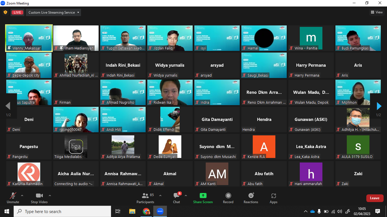
Task: Expand the chevron next to Participants
Action: coord(160,196)
